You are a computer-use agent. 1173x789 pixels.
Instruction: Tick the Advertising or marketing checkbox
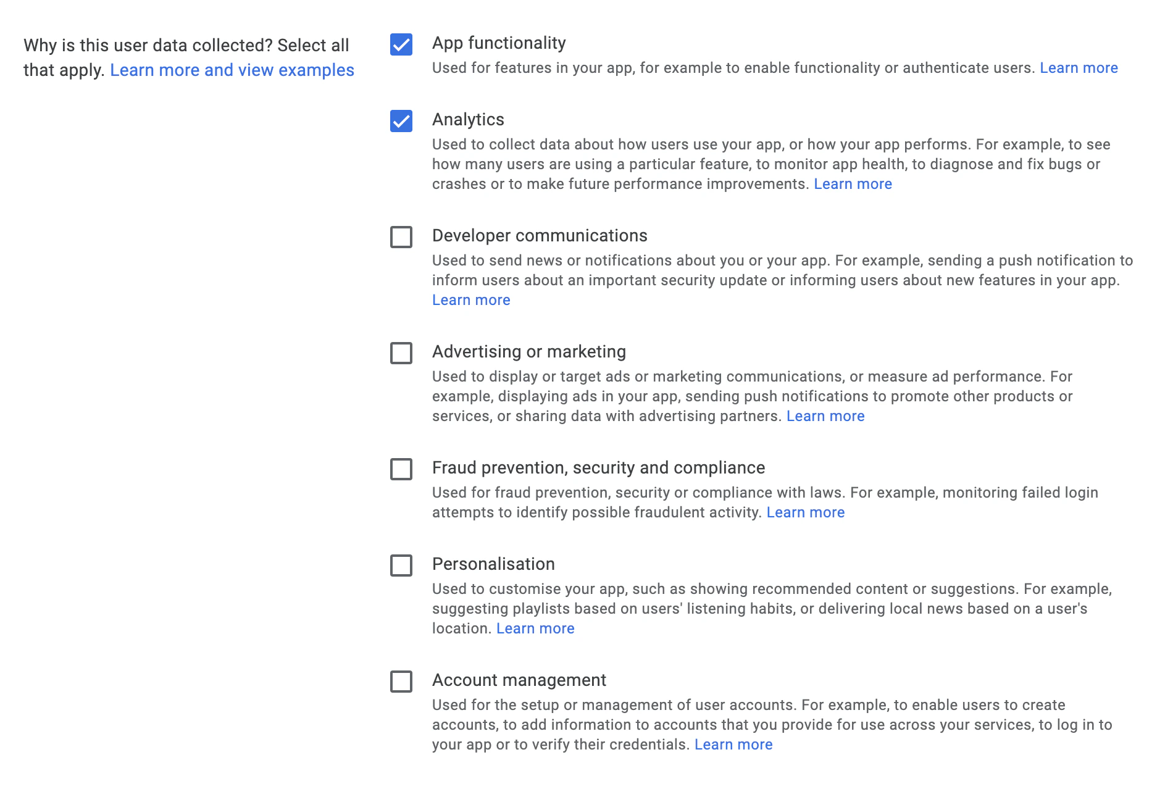point(401,353)
